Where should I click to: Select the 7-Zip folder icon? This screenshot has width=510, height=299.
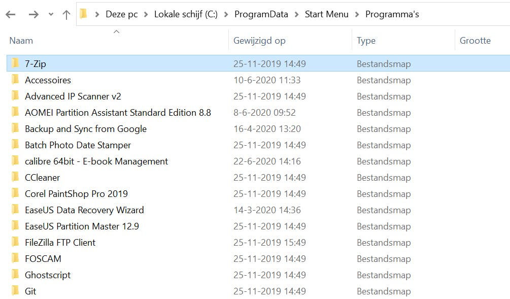click(15, 62)
